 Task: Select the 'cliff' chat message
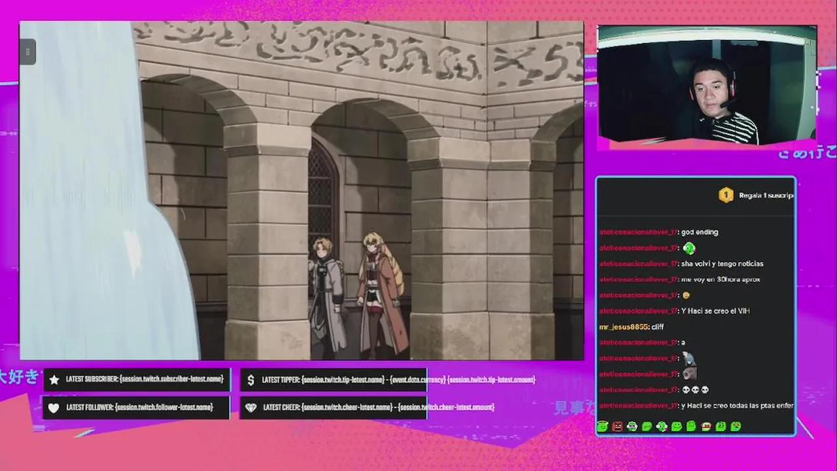pos(657,326)
